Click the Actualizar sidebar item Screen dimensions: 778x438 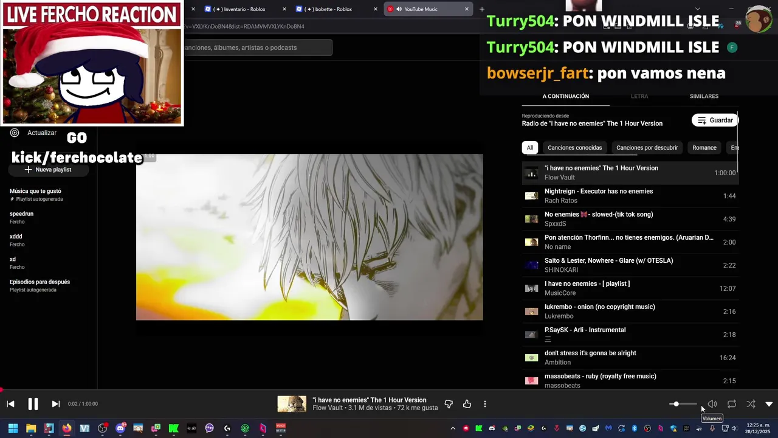(33, 133)
